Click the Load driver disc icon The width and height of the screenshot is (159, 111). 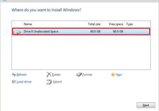pyautogui.click(x=14, y=82)
